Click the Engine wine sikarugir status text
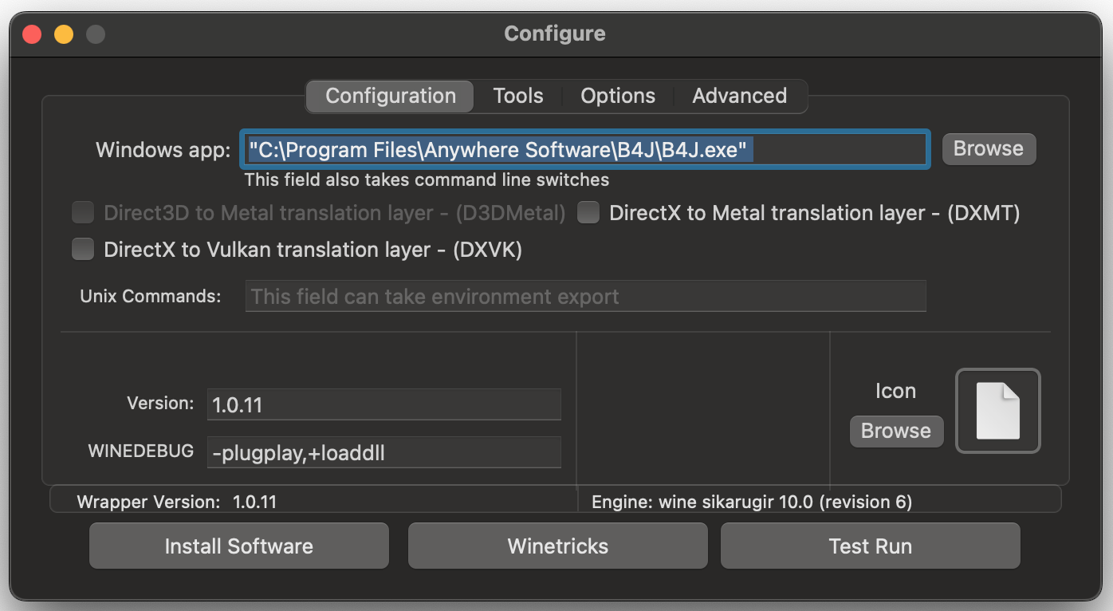 tap(751, 502)
